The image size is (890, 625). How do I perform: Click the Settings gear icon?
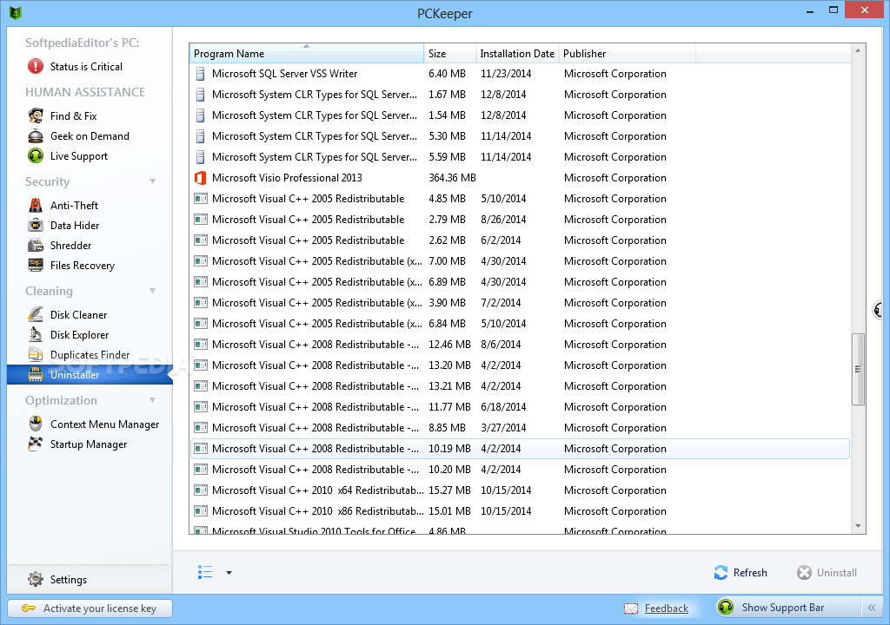pos(35,579)
